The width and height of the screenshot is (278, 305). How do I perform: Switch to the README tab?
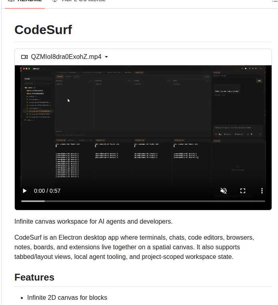25,2
